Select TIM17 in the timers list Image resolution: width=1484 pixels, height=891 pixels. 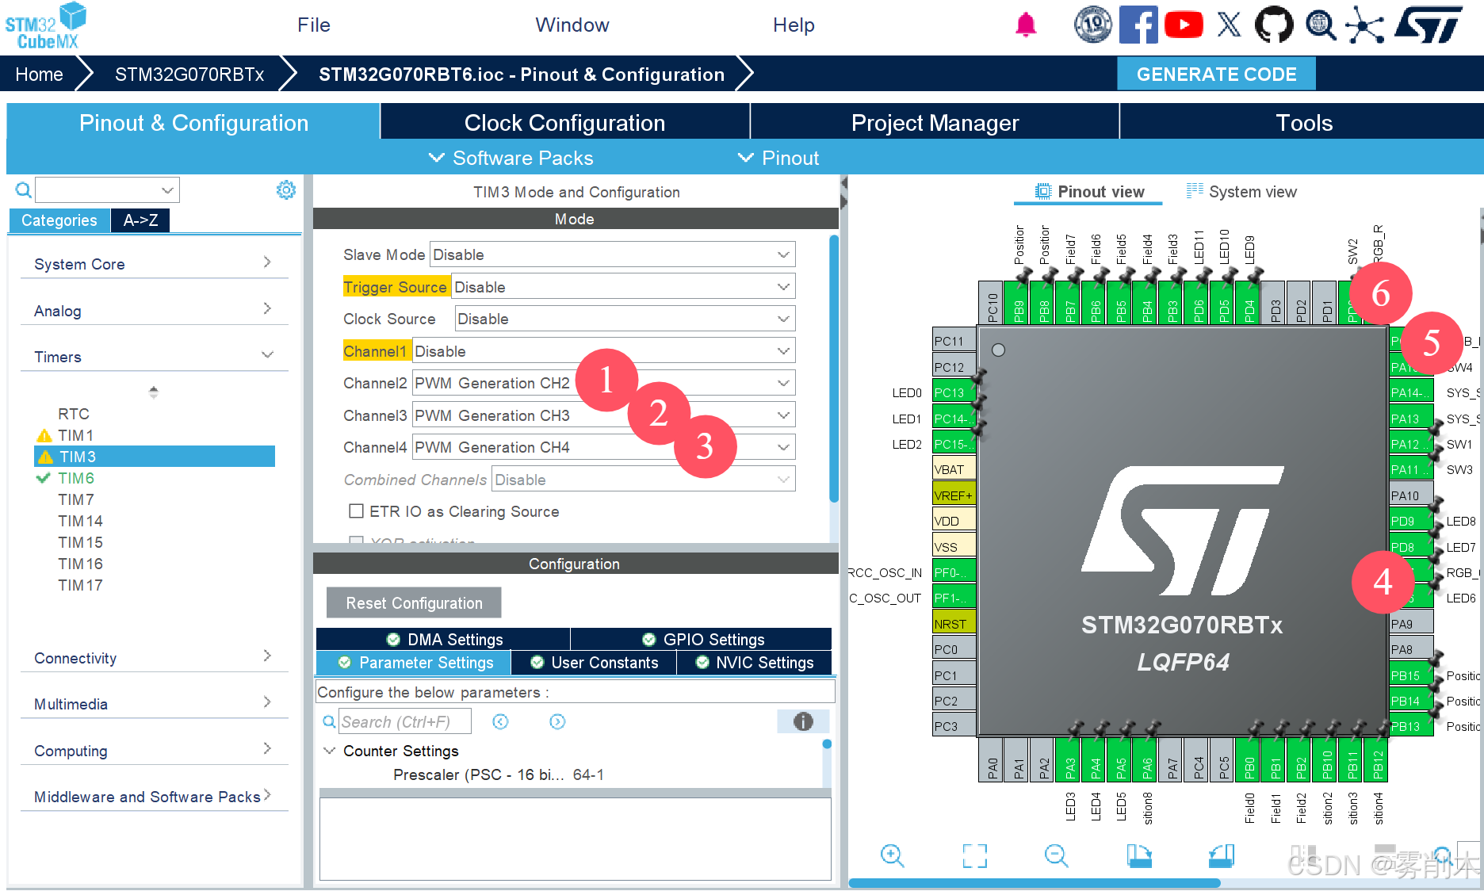[80, 585]
